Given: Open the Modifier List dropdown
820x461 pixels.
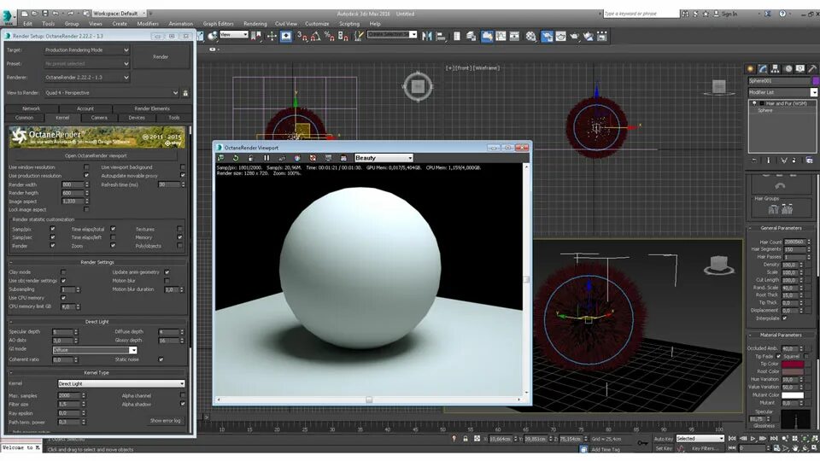Looking at the screenshot, I should (x=782, y=92).
